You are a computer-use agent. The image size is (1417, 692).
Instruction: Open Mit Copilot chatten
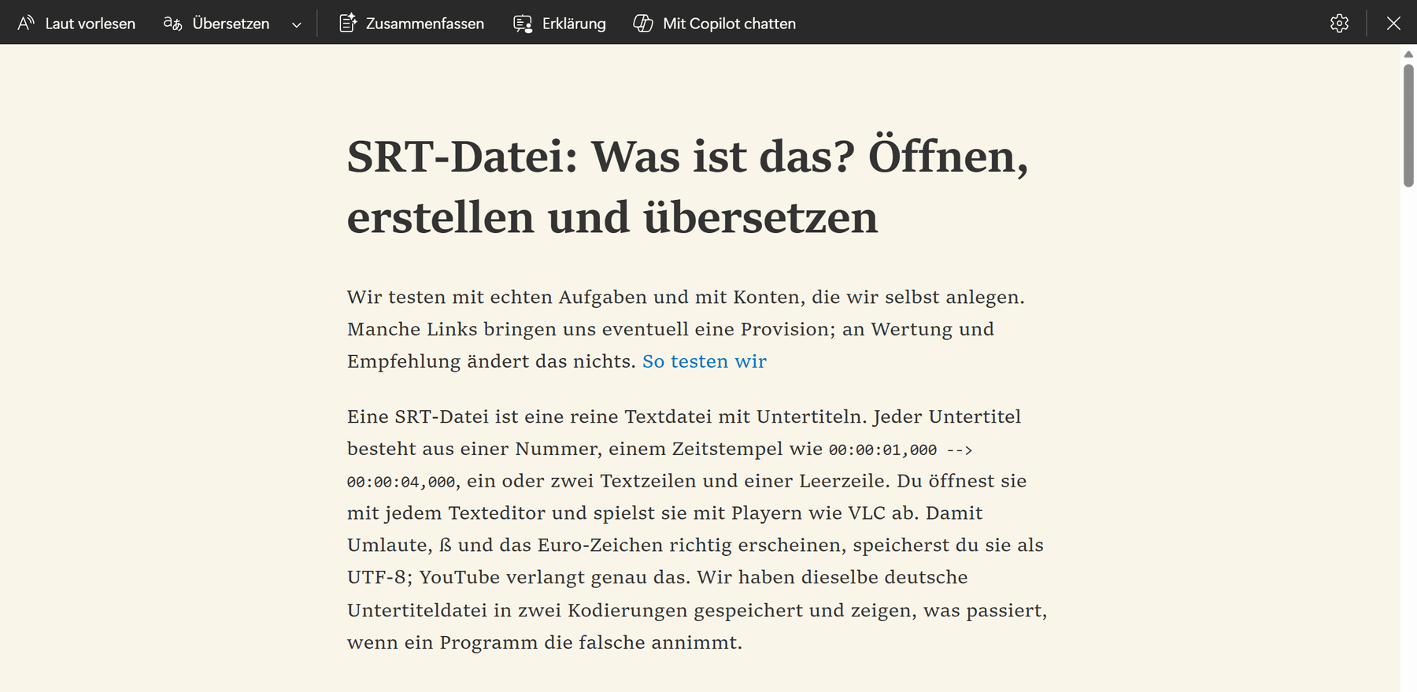point(715,24)
